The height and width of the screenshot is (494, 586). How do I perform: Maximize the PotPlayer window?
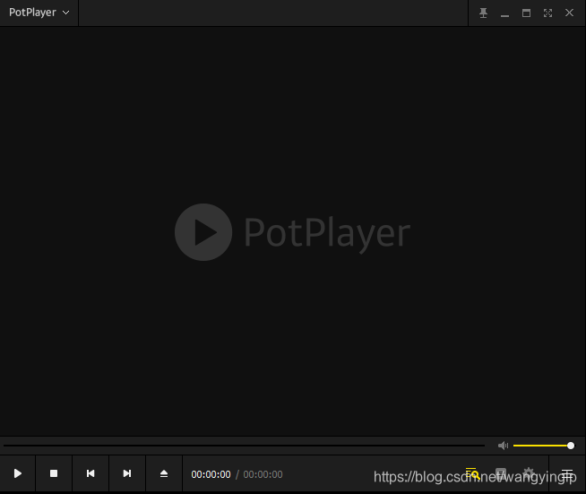click(526, 13)
